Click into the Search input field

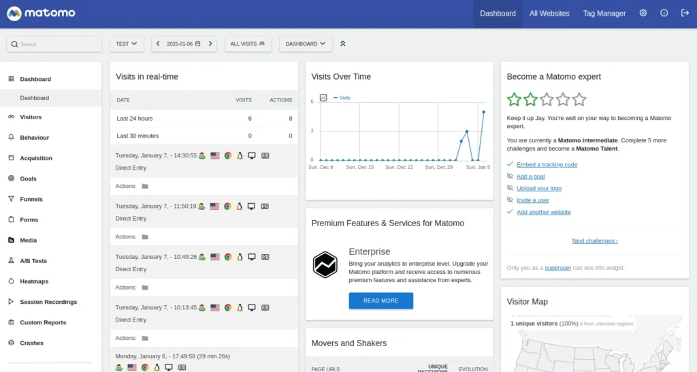(x=54, y=44)
